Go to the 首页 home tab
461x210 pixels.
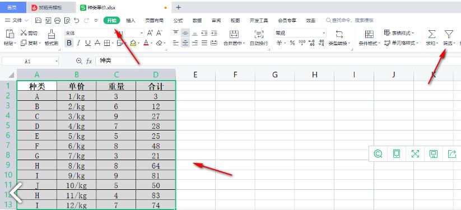(x=13, y=8)
